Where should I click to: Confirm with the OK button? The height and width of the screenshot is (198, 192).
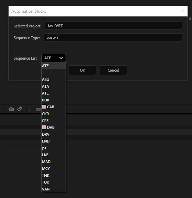coord(82,70)
